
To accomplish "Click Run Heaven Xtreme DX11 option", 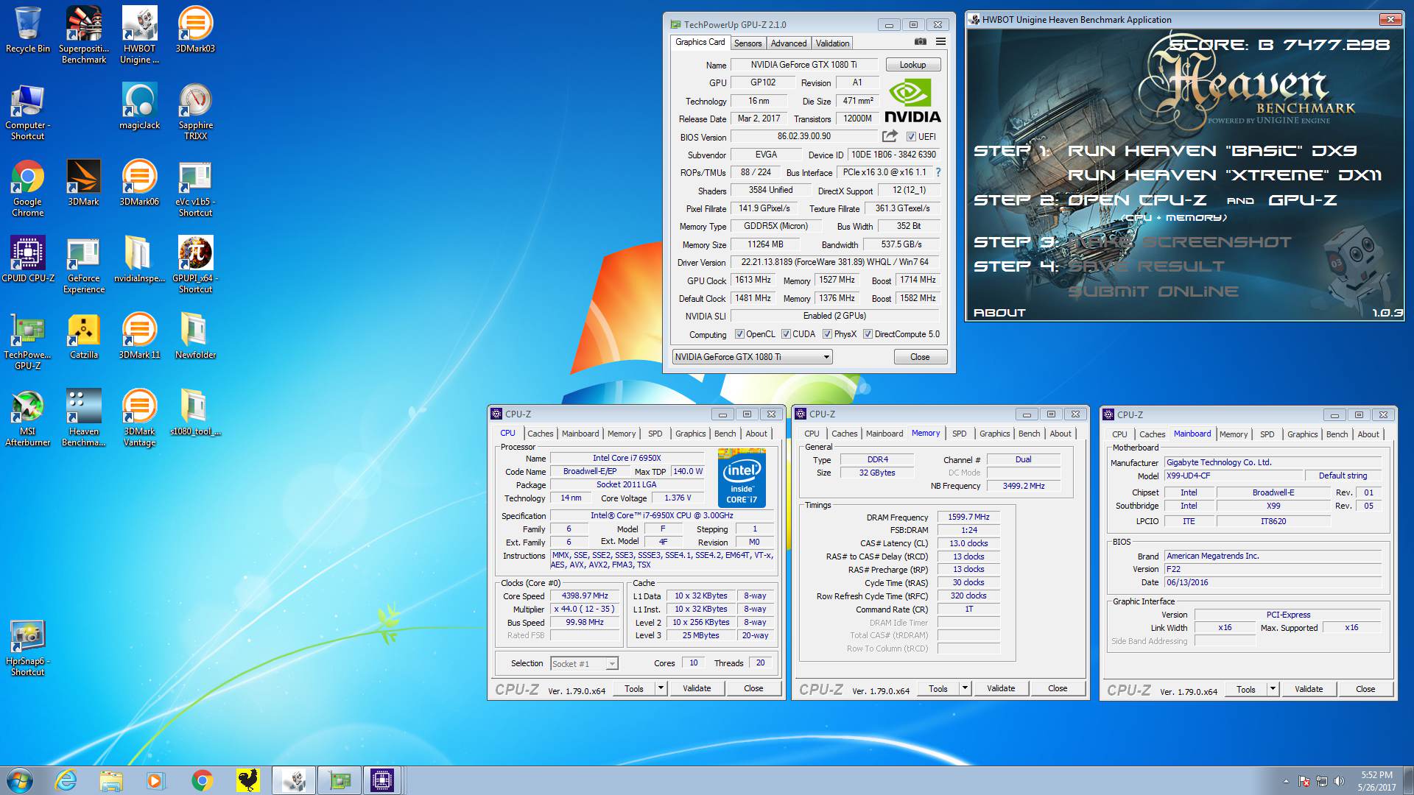I will pyautogui.click(x=1225, y=175).
